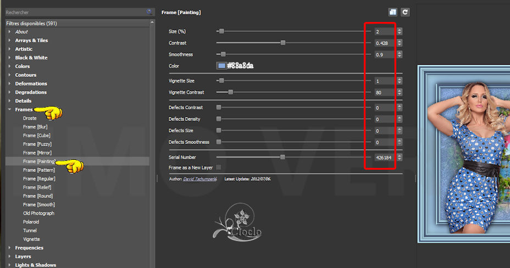This screenshot has height=268, width=510.
Task: Select the Frame [Blur] filter
Action: pos(35,127)
